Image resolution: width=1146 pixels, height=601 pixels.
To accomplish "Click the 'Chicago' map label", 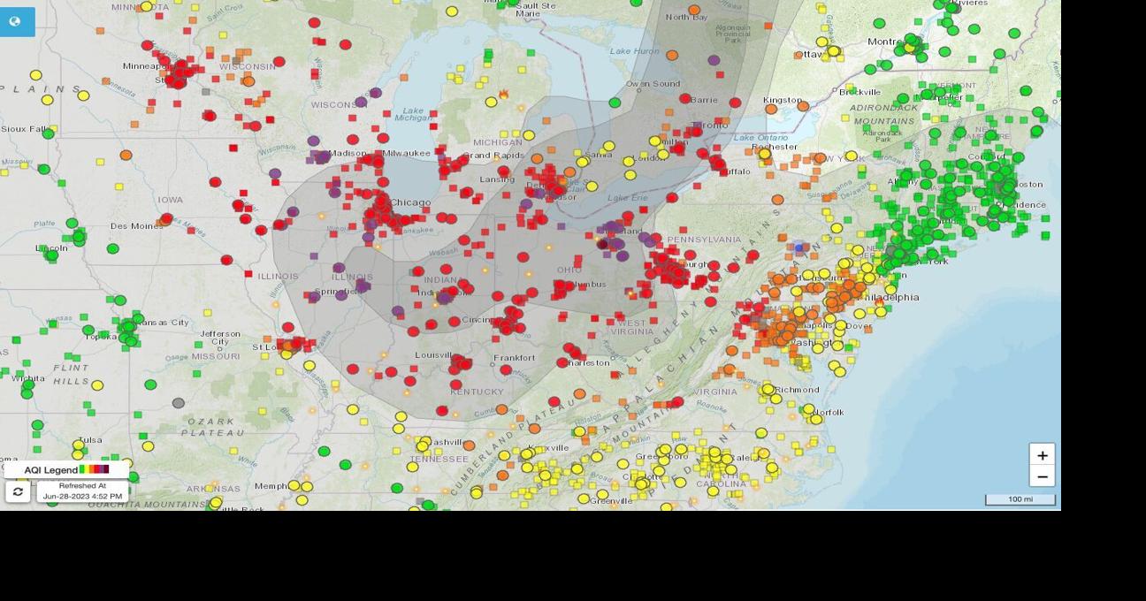I will pos(410,202).
